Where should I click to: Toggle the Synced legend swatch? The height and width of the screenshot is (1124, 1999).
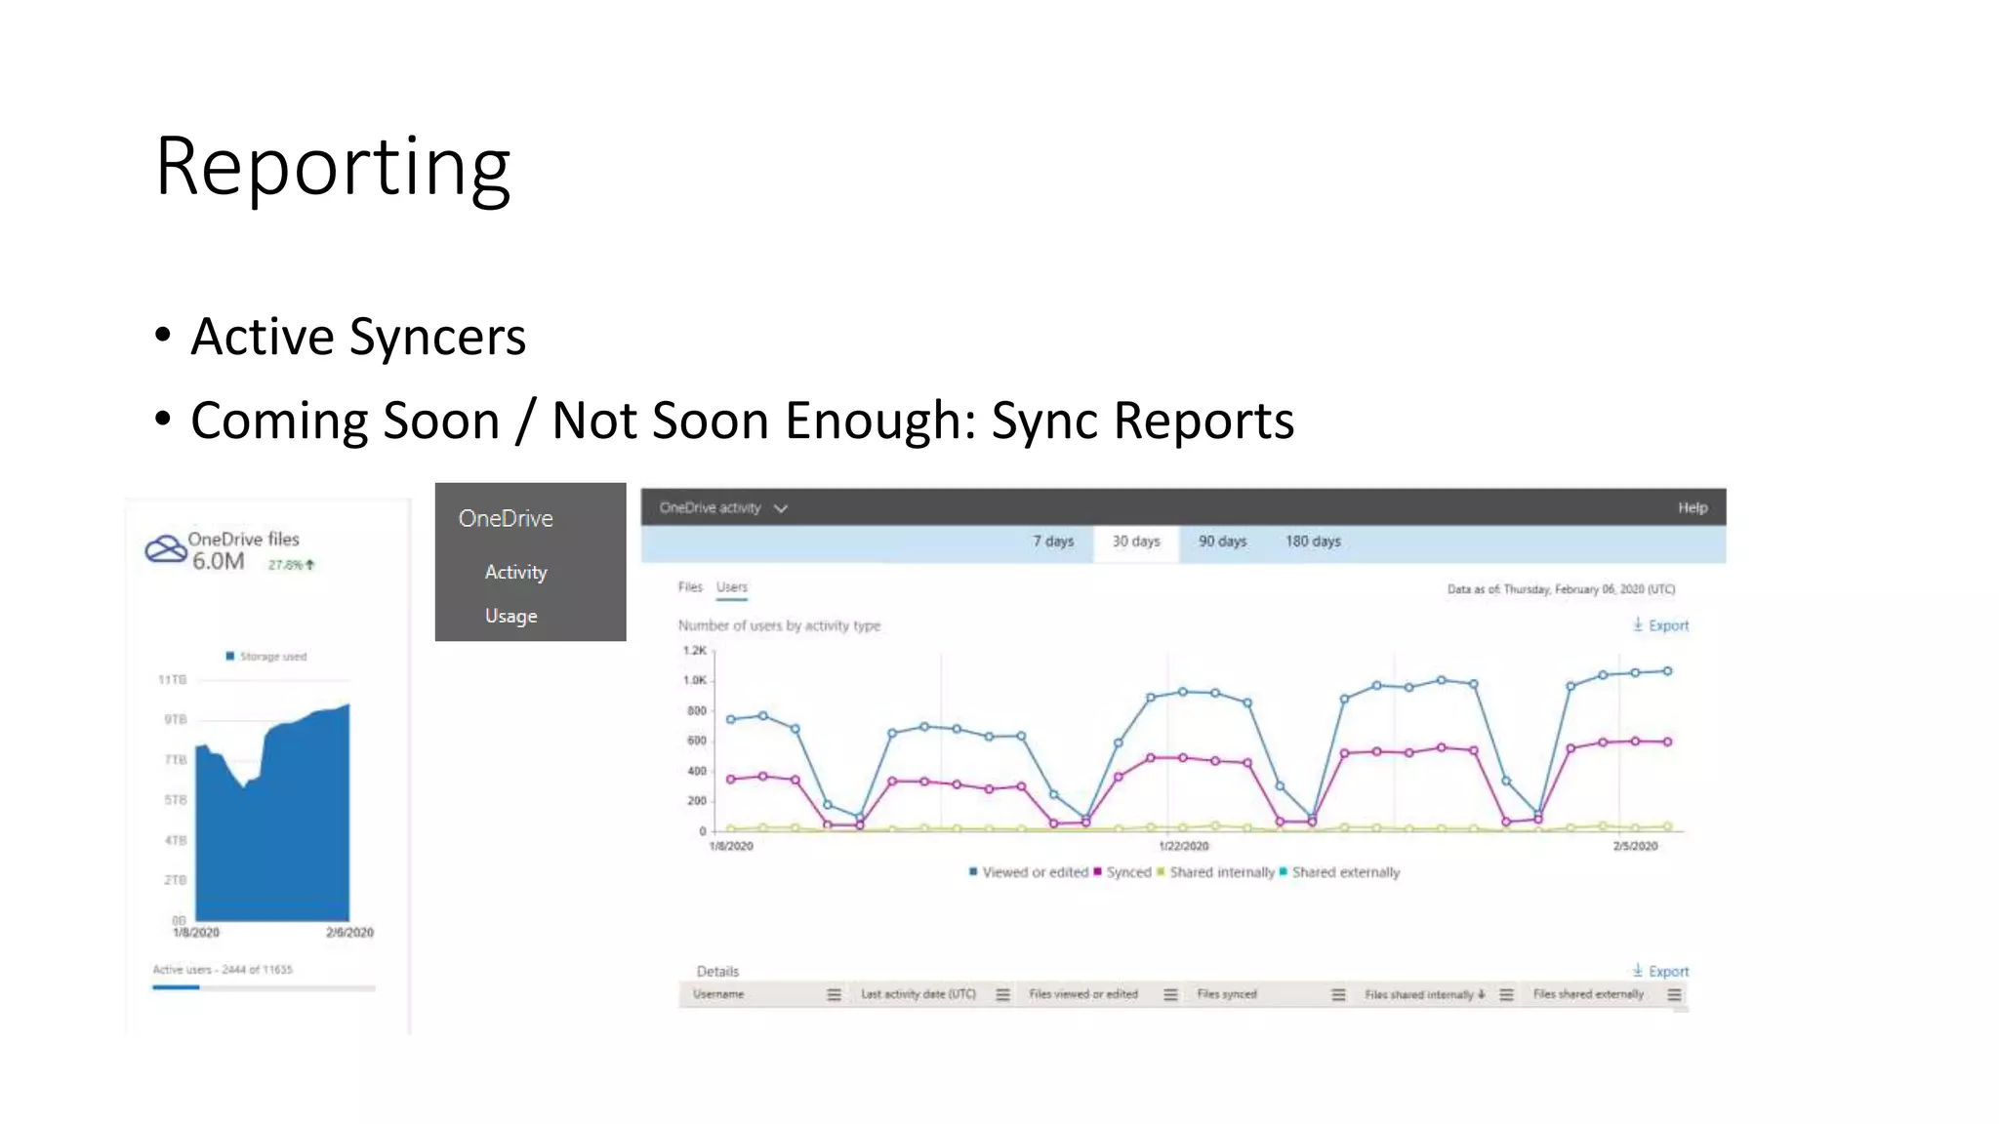pos(1097,872)
